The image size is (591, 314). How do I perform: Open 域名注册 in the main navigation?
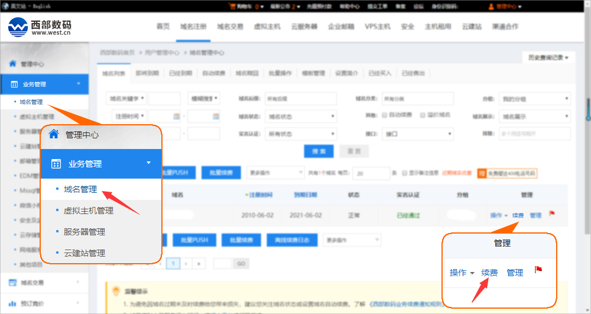pos(193,27)
